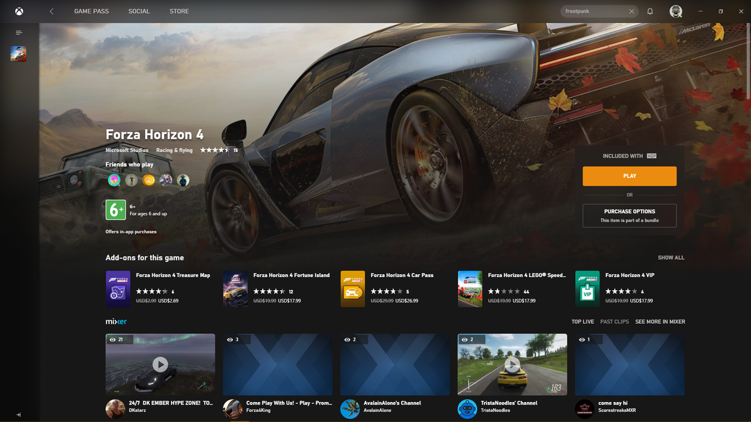751x422 pixels.
Task: Click Forza Horizon 4 Treasure Map title
Action: [173, 275]
